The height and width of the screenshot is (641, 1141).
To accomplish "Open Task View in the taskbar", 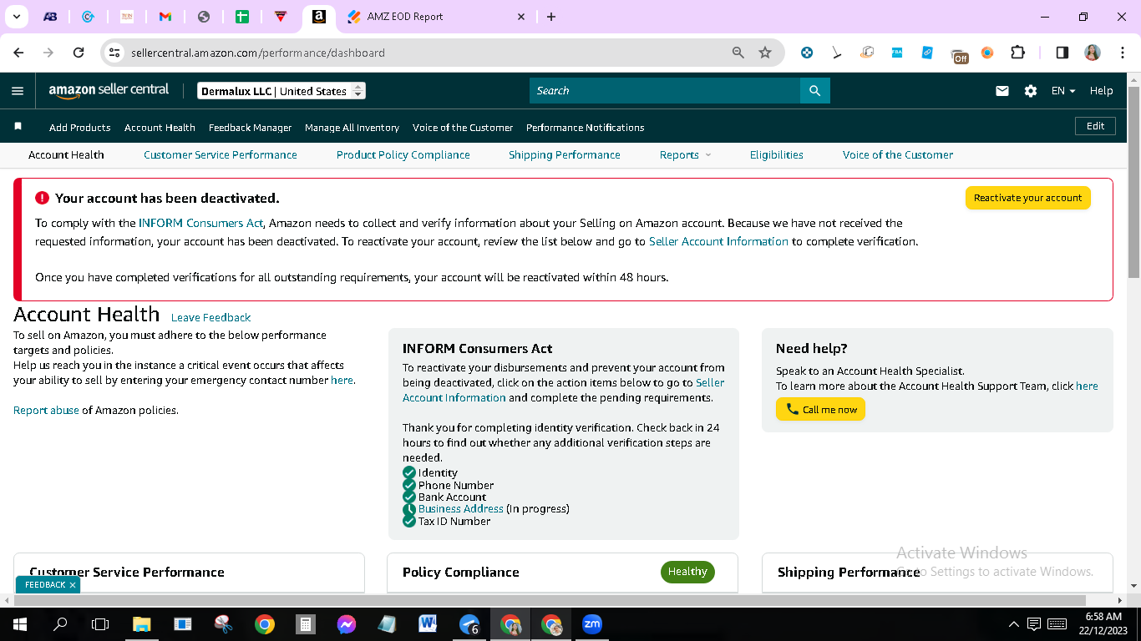I will coord(100,623).
